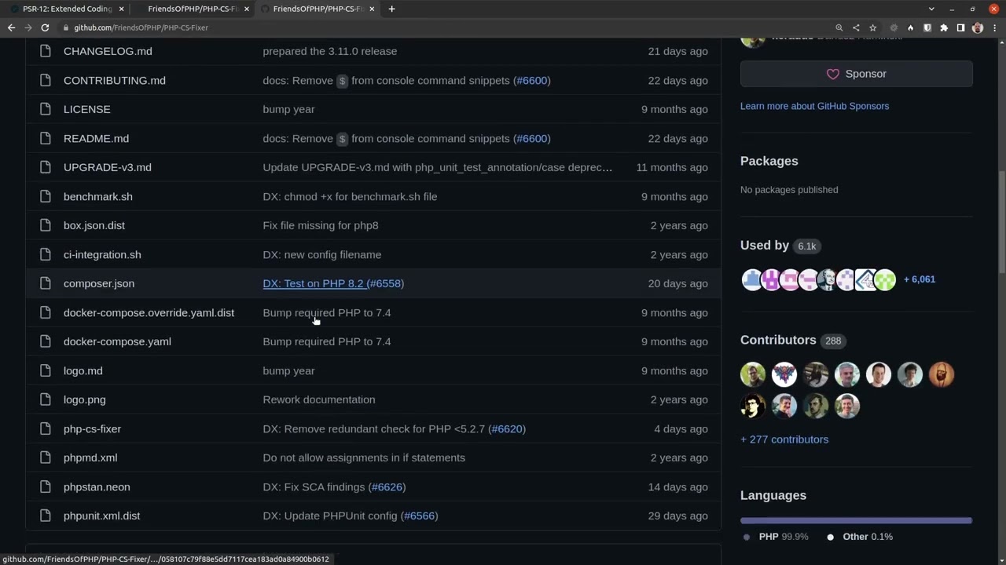
Task: Toggle the browser side panel
Action: click(x=960, y=27)
